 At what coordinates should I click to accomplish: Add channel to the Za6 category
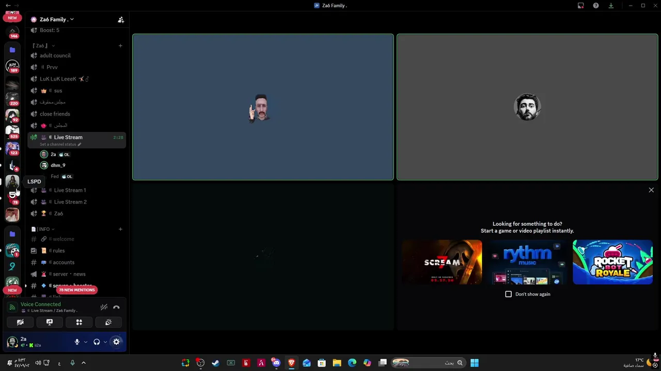(x=120, y=46)
